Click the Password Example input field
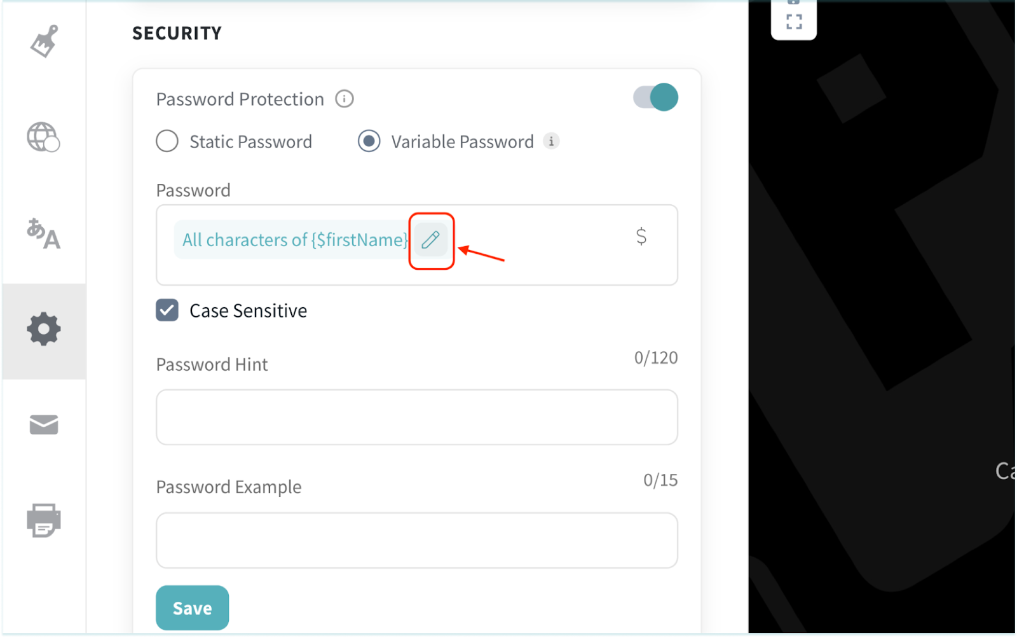Screen dimensions: 1017x638 [416, 540]
